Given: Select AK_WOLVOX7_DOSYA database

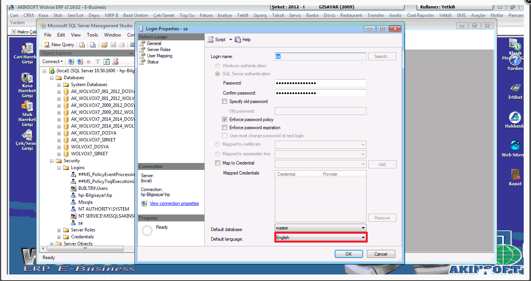Looking at the screenshot, I should pos(94,133).
